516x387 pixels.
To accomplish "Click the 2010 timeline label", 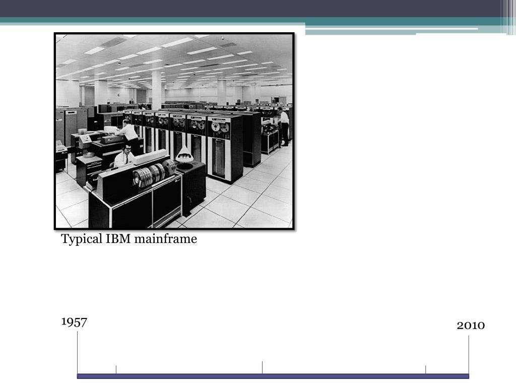I will 471,326.
